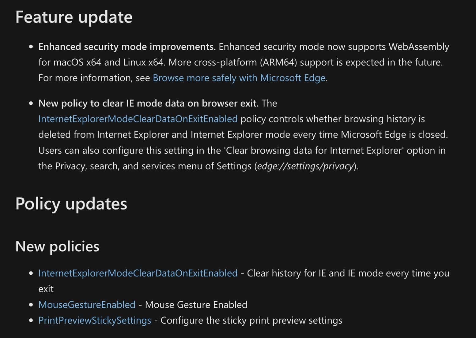
Task: Click the bullet before Enhanced security mode improvements
Action: (31, 47)
